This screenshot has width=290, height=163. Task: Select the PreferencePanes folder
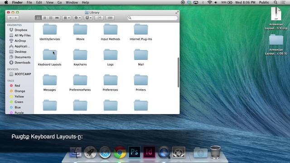coord(80,80)
